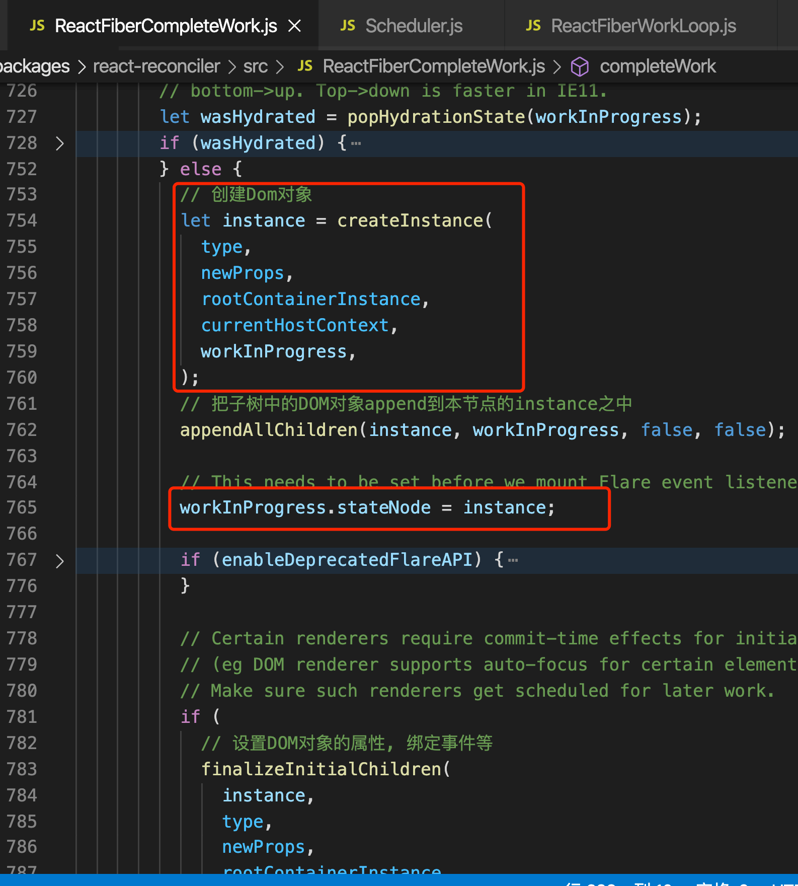Click the chevron after src breadcrumb
Image resolution: width=798 pixels, height=886 pixels.
[280, 66]
